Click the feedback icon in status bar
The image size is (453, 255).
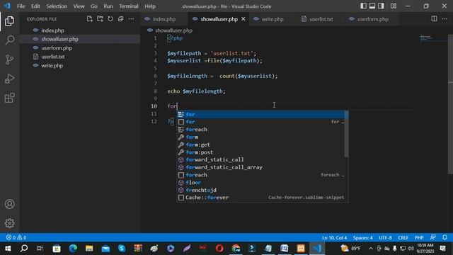click(432, 238)
